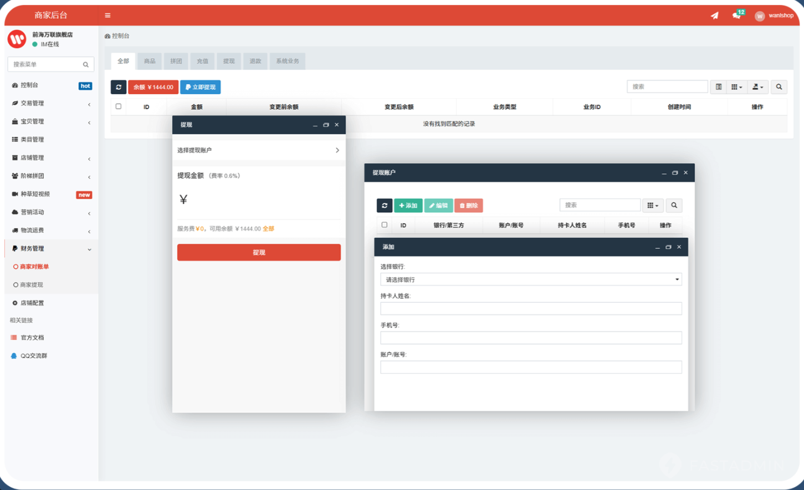Open the columns dropdown in 提现账户 toolbar

(x=653, y=206)
